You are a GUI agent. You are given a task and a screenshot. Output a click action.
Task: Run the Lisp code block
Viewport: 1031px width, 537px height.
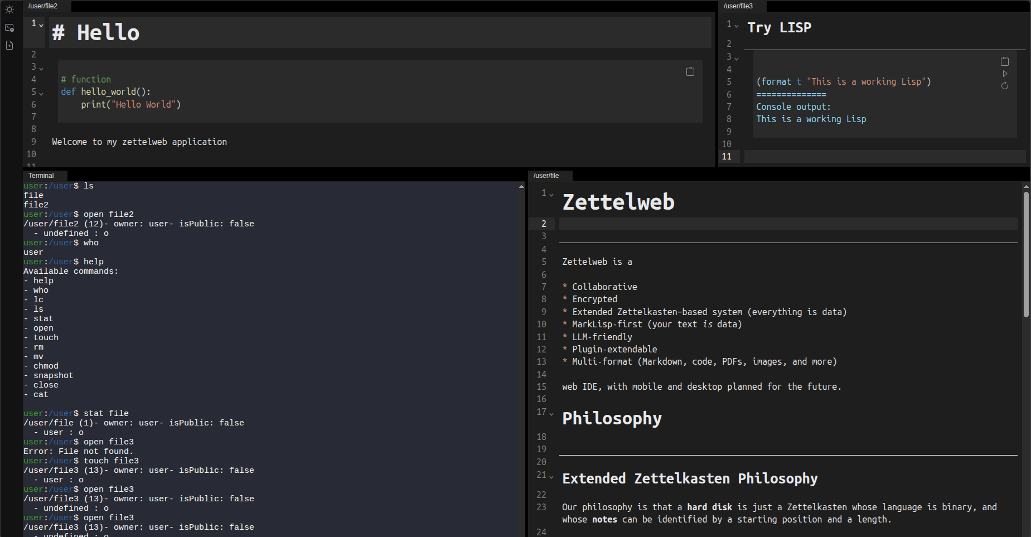pos(1005,74)
